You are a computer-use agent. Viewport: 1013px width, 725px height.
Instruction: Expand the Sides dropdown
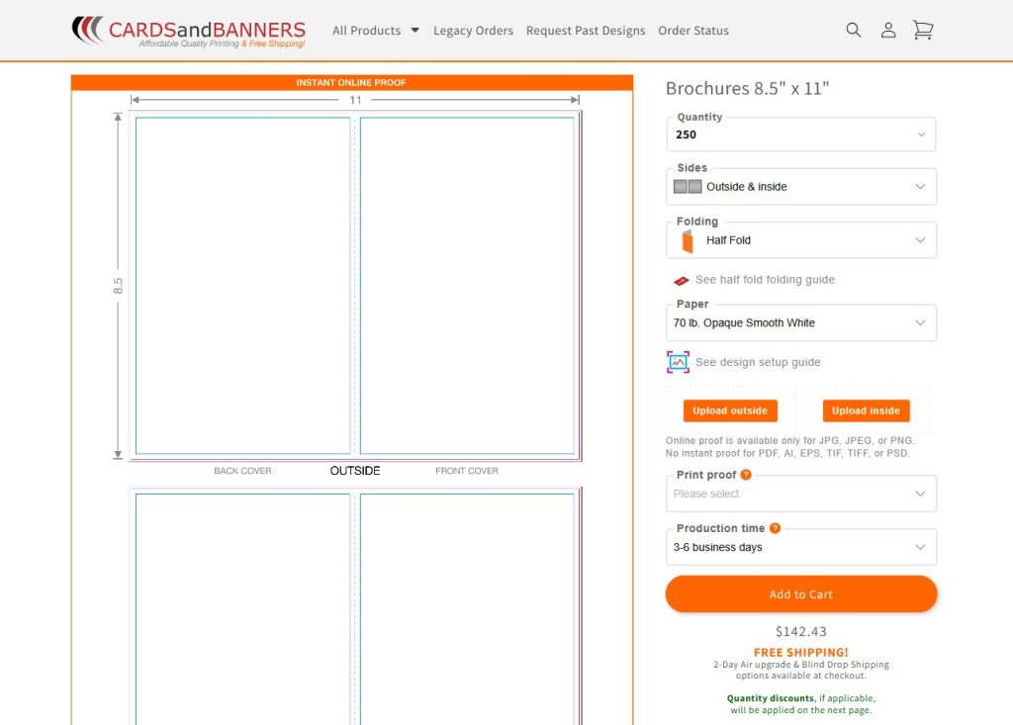801,187
